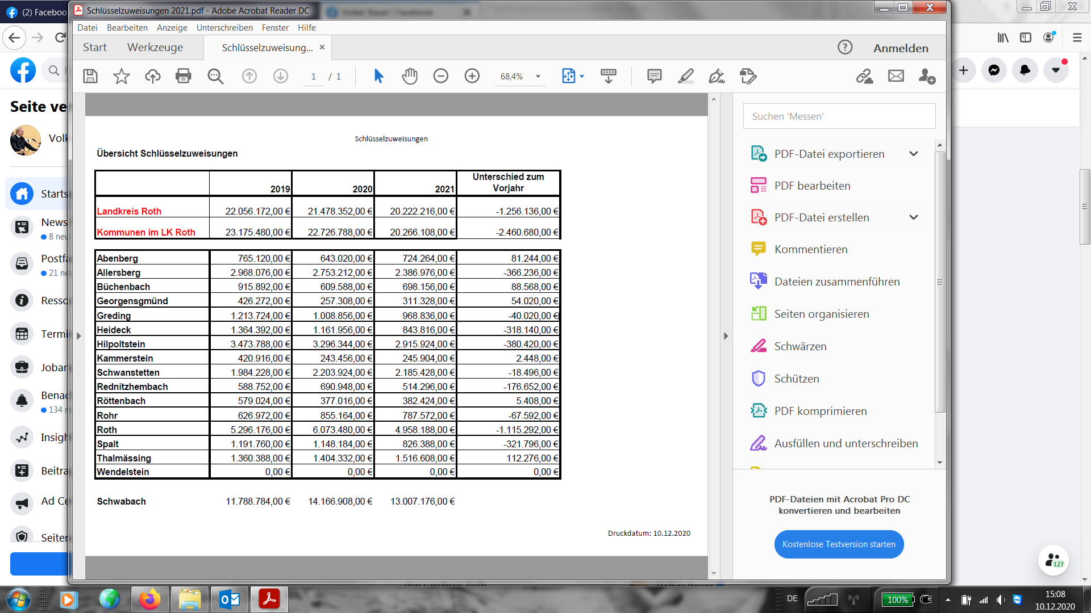Image resolution: width=1091 pixels, height=613 pixels.
Task: Collapse the right tools pane arrow
Action: point(726,336)
